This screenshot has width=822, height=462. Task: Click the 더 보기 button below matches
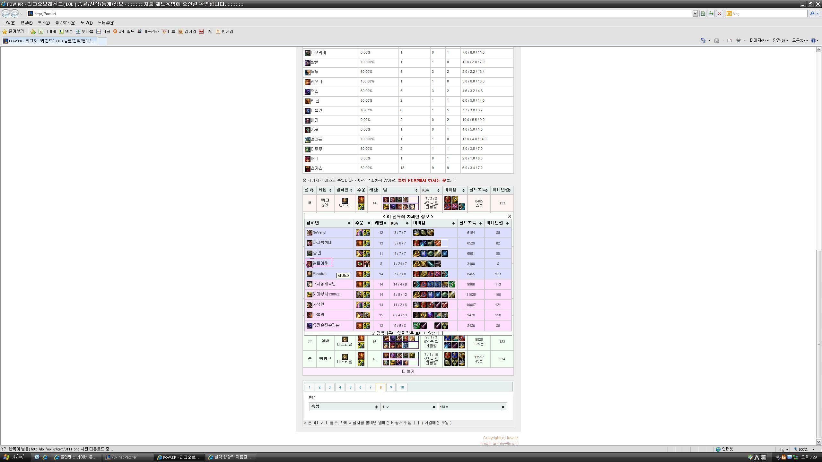(x=408, y=372)
